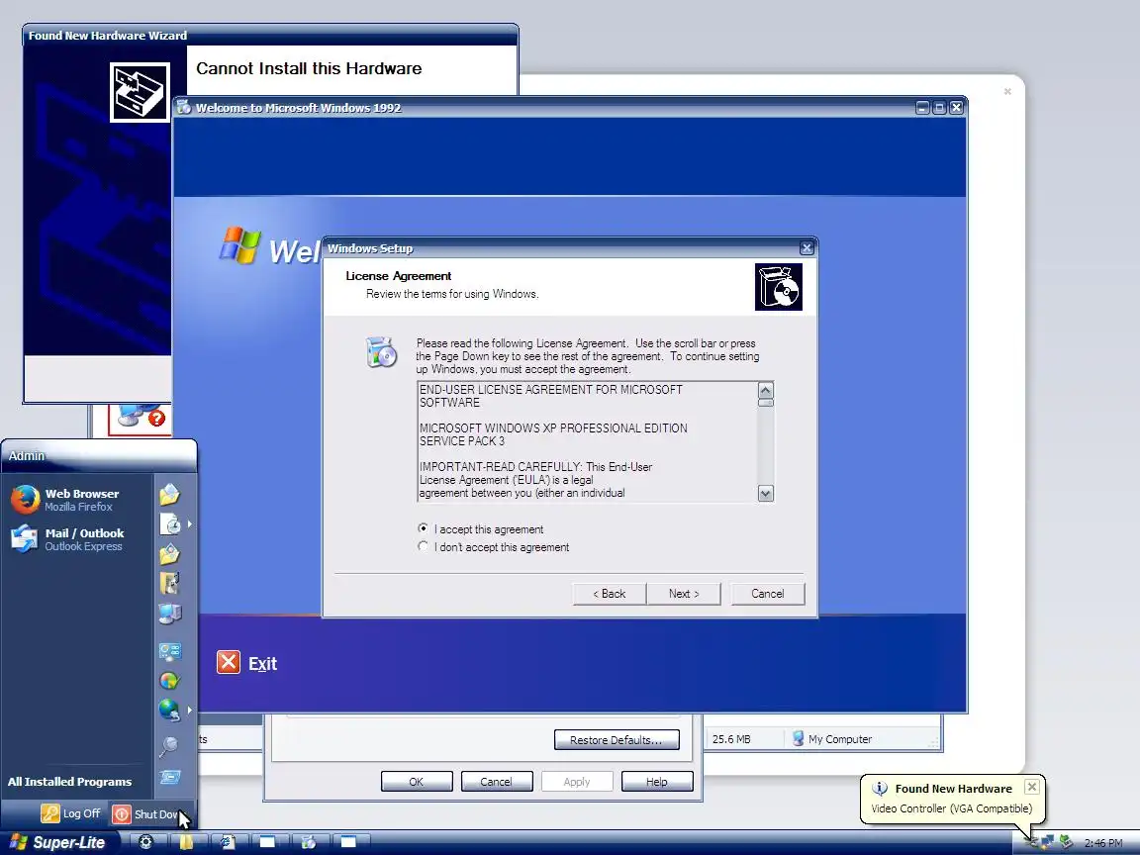Click Back in Windows Setup
This screenshot has width=1140, height=855.
pyautogui.click(x=610, y=594)
